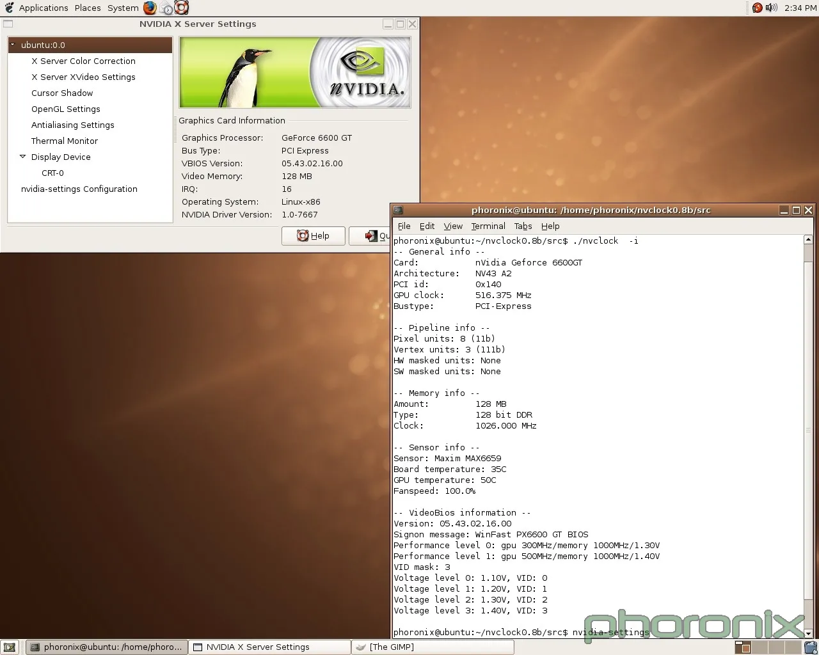Select the CRT-0 display entry
Image resolution: width=819 pixels, height=655 pixels.
pos(52,173)
